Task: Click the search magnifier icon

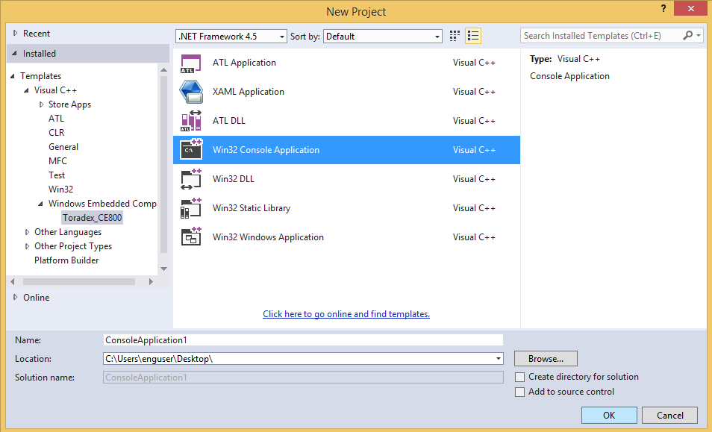Action: pos(687,35)
